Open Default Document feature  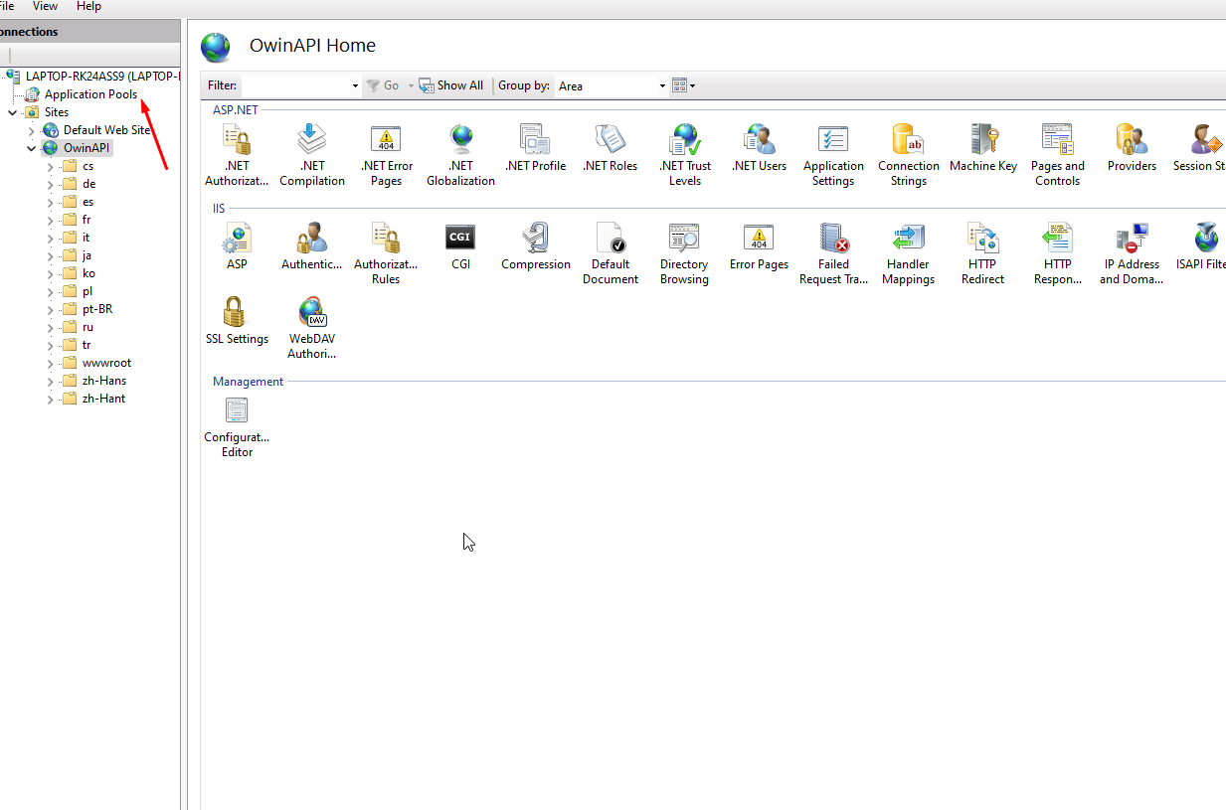click(x=611, y=253)
